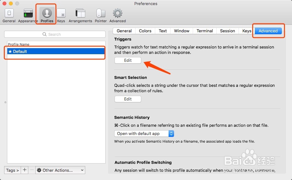Click Edit button under Triggers

(128, 60)
